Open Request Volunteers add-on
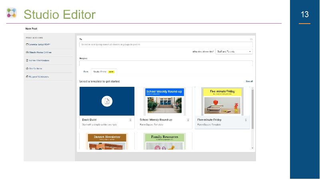Viewport: 320px width, 180px height. [37, 77]
